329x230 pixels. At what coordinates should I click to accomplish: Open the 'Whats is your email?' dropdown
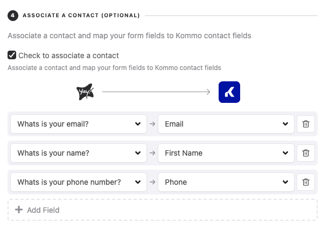[x=79, y=124]
